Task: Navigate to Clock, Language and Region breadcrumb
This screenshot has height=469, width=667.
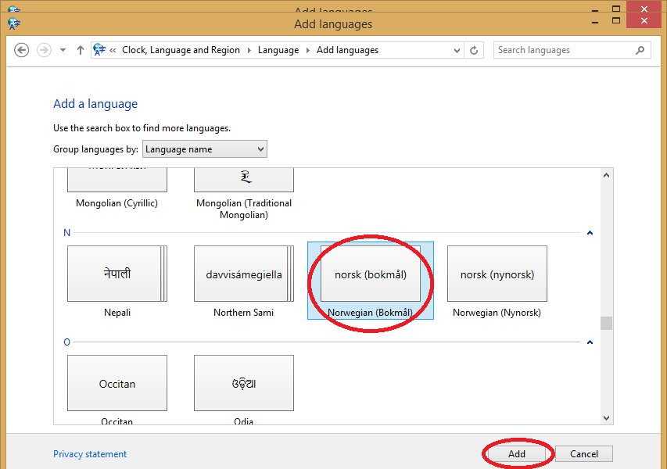Action: click(x=181, y=49)
